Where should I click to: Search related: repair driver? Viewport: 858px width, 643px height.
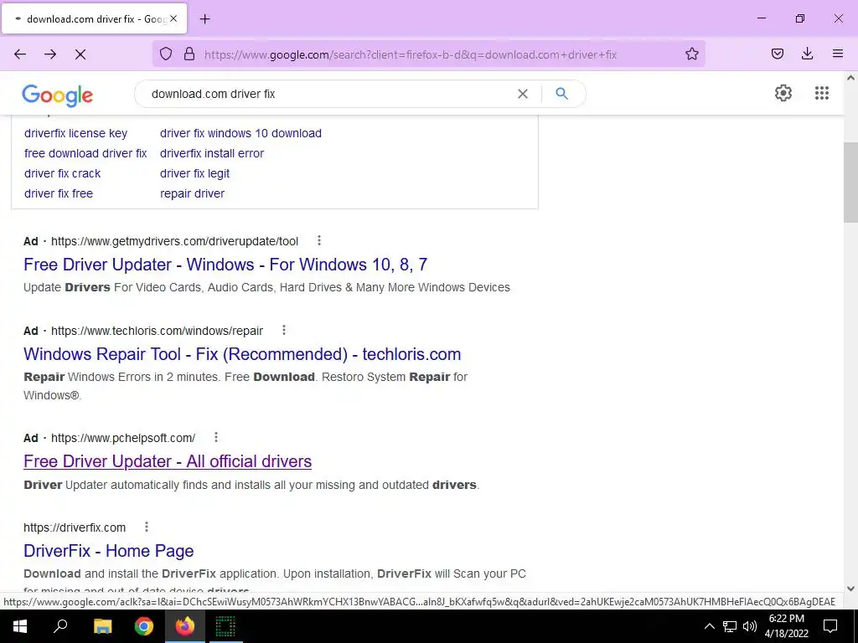(192, 193)
